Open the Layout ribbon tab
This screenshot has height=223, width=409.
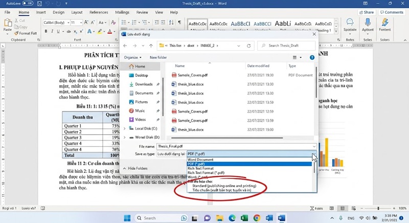(77, 12)
